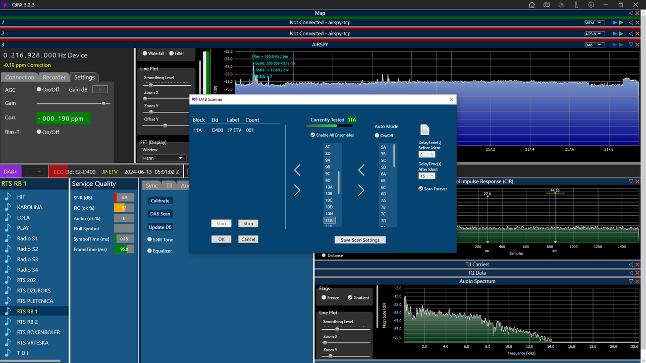Turn on the Auto Mode On/Off radio
Screen dimensions: 646x363
coord(377,136)
